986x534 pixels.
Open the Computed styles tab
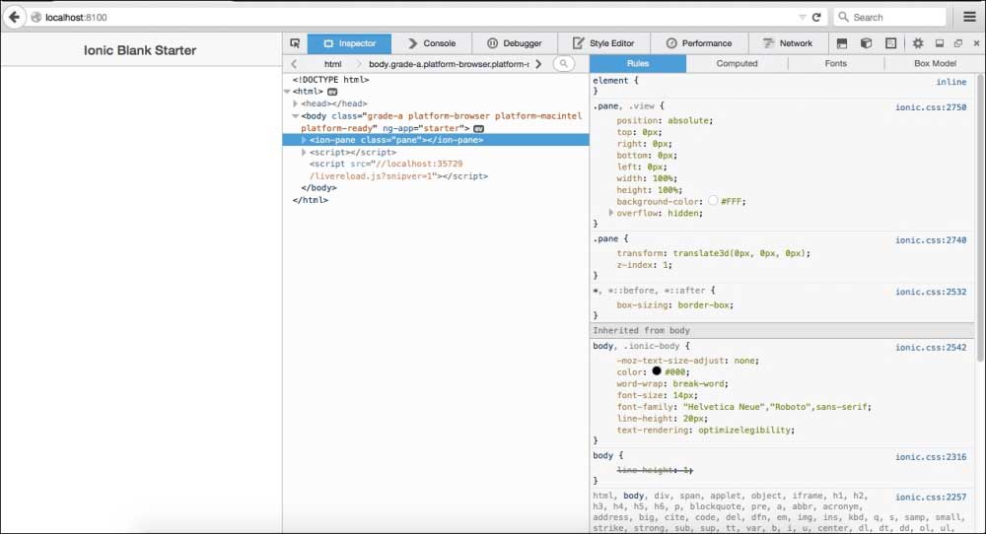pyautogui.click(x=737, y=63)
